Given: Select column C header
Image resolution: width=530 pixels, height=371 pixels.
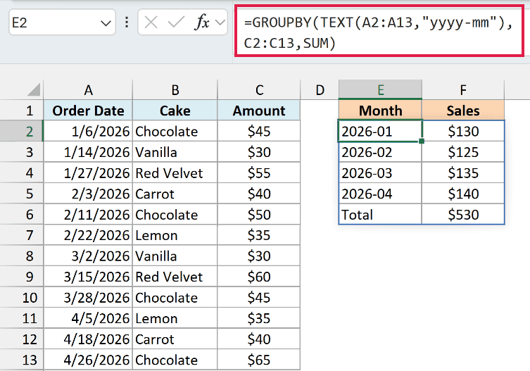Looking at the screenshot, I should (259, 90).
